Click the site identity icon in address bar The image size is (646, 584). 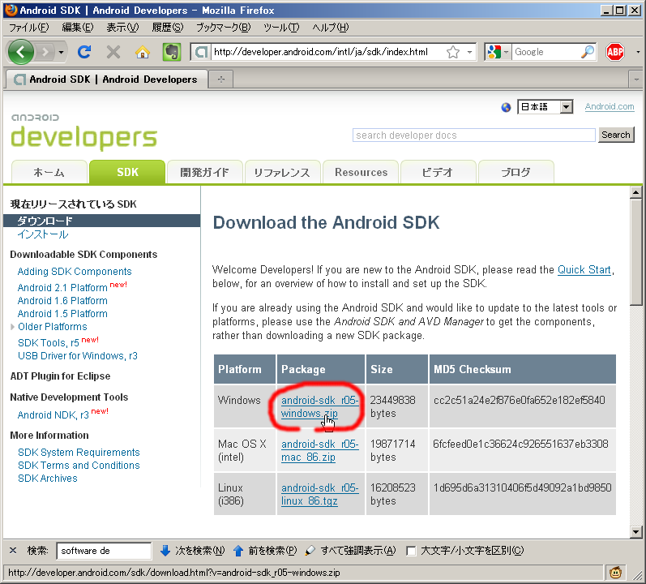pyautogui.click(x=201, y=52)
